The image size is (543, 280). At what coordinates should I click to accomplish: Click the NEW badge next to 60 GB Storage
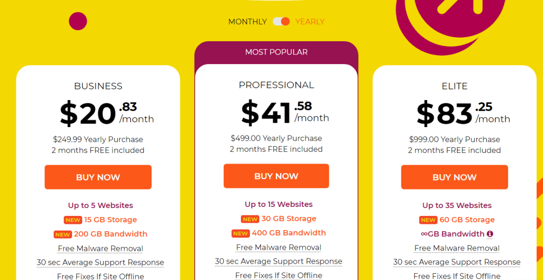point(428,220)
